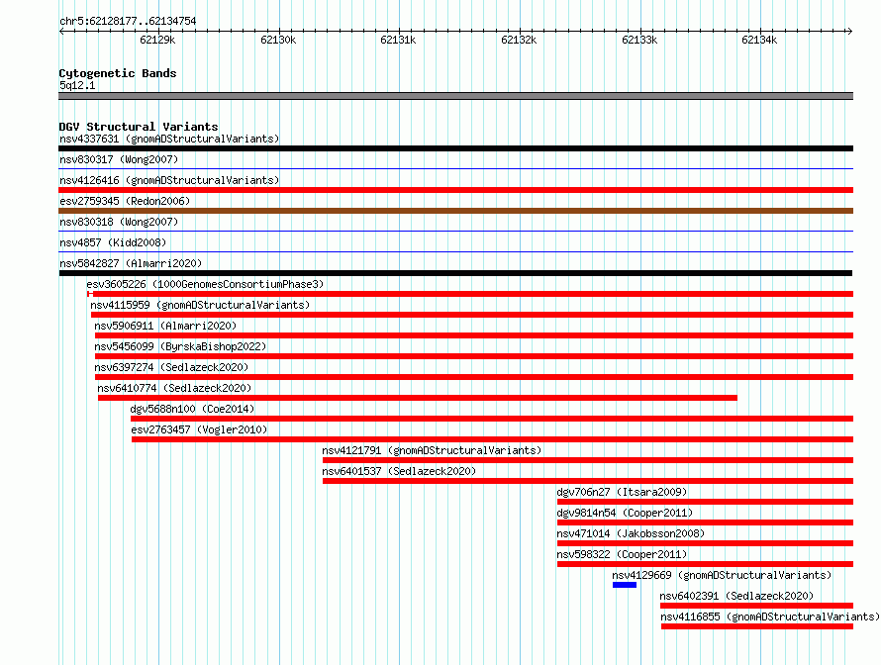Screen dimensions: 881x665
Task: Click nsv5842827 (Almarri2020) label
Action: pos(131,263)
